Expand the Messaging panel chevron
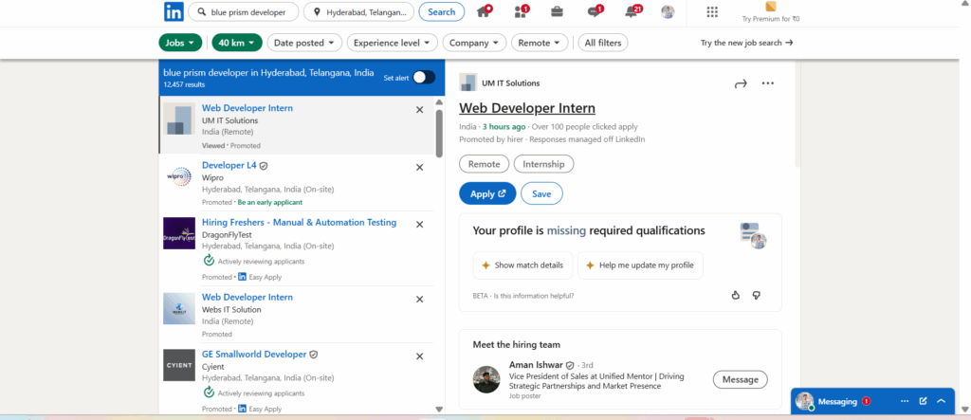This screenshot has height=420, width=971. pos(942,401)
